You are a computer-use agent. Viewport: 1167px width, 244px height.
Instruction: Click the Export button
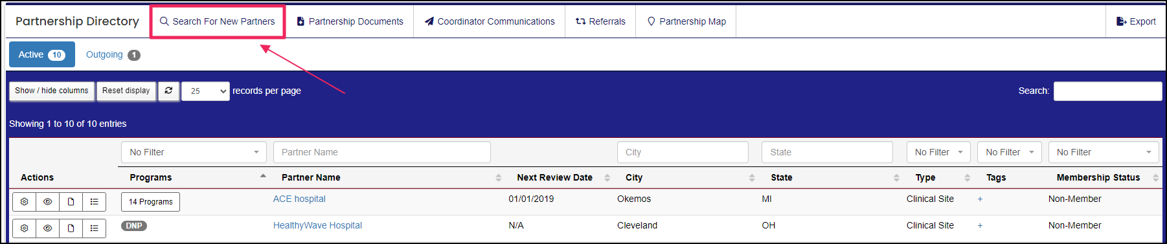1136,21
